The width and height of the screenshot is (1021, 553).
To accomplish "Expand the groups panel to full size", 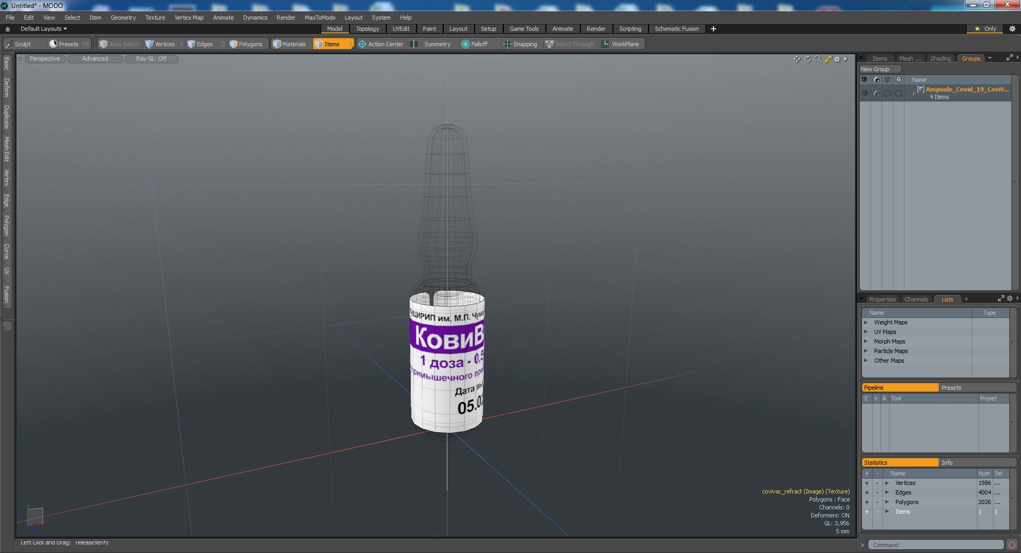I will (1009, 58).
